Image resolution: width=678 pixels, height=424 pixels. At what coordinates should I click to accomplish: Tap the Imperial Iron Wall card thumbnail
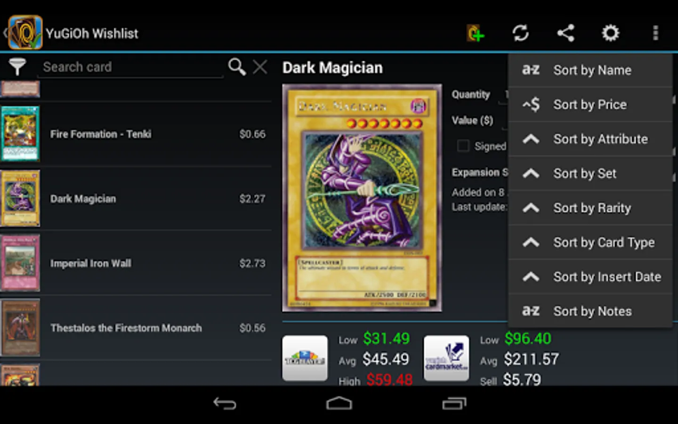[20, 263]
